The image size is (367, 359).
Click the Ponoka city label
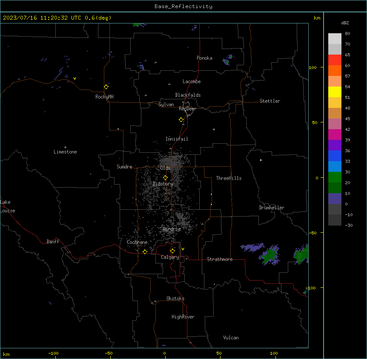pyautogui.click(x=204, y=58)
